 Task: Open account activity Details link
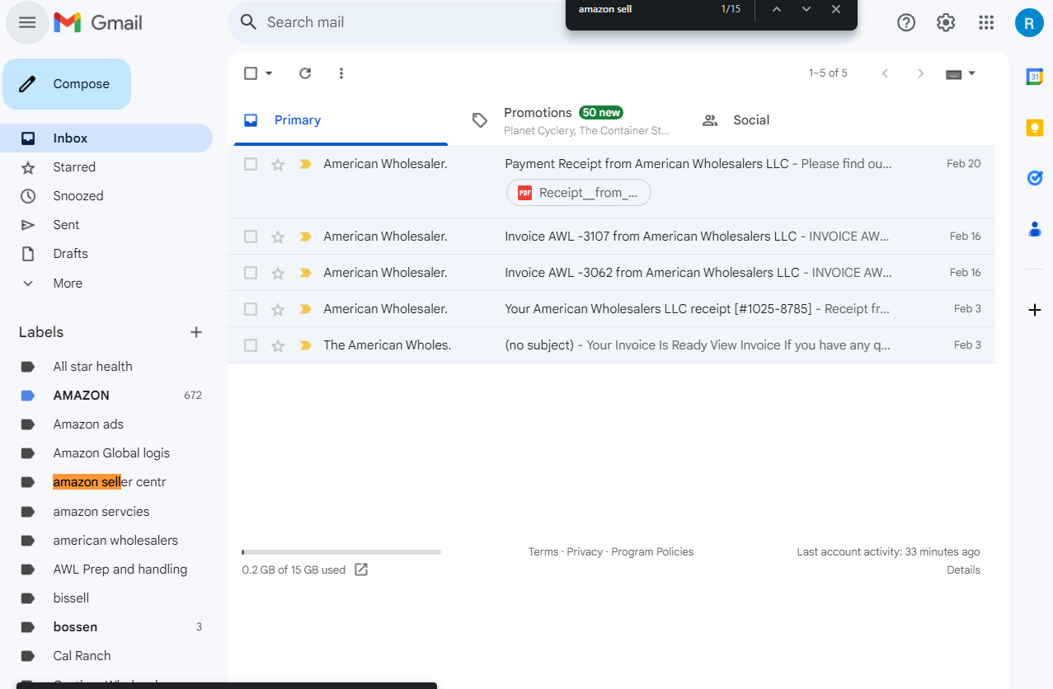coord(963,570)
